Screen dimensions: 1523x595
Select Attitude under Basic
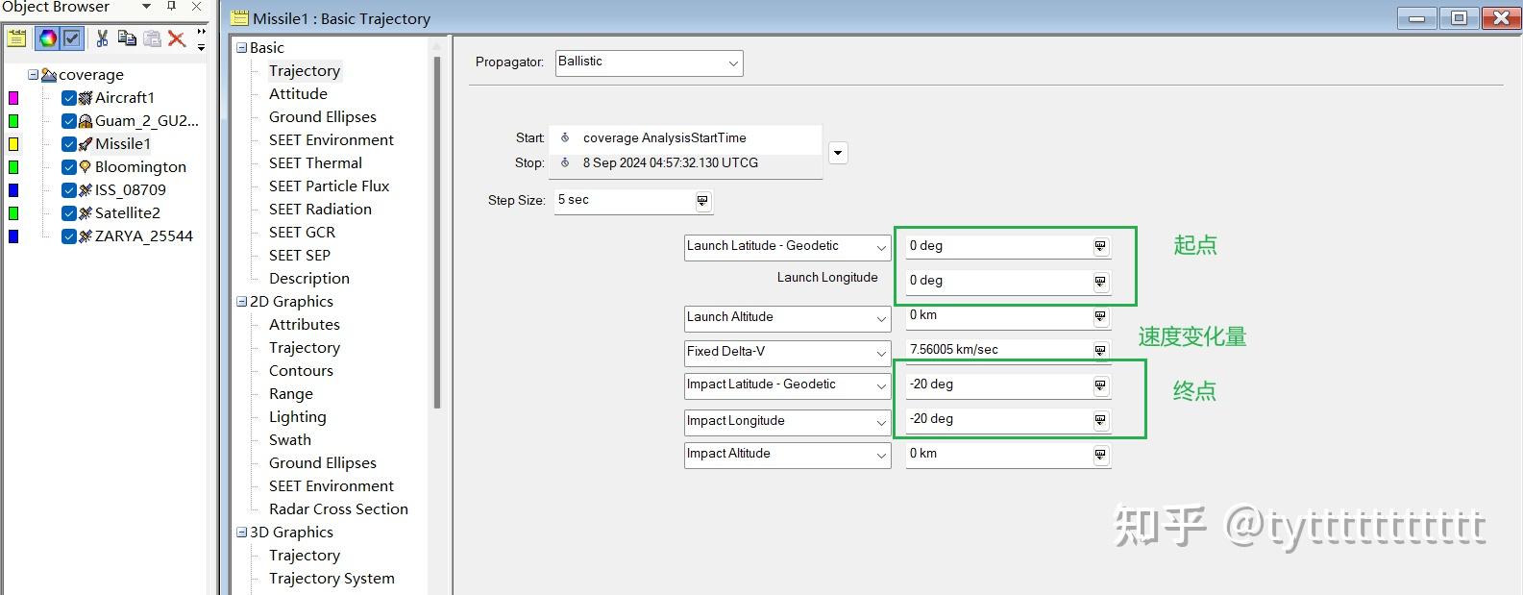coord(298,94)
